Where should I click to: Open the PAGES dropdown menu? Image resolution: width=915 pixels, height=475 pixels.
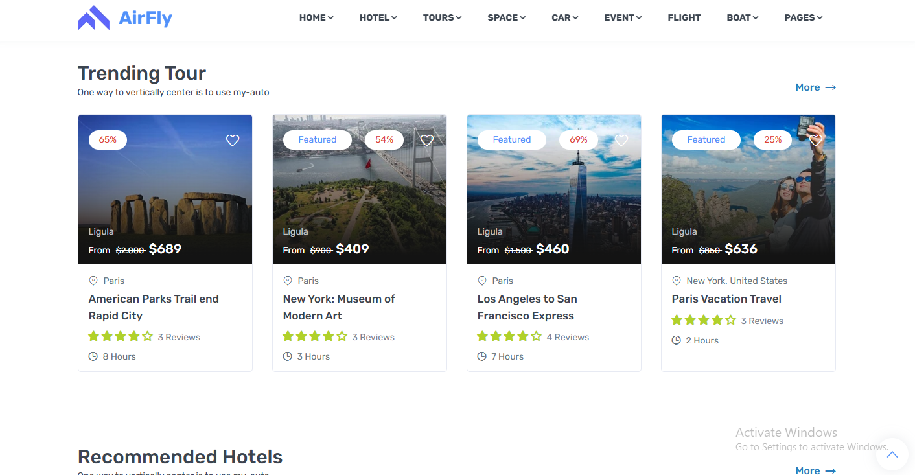pos(803,18)
